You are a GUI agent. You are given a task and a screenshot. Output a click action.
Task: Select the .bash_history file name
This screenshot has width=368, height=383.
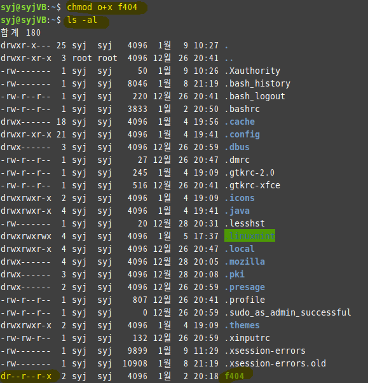pos(257,83)
